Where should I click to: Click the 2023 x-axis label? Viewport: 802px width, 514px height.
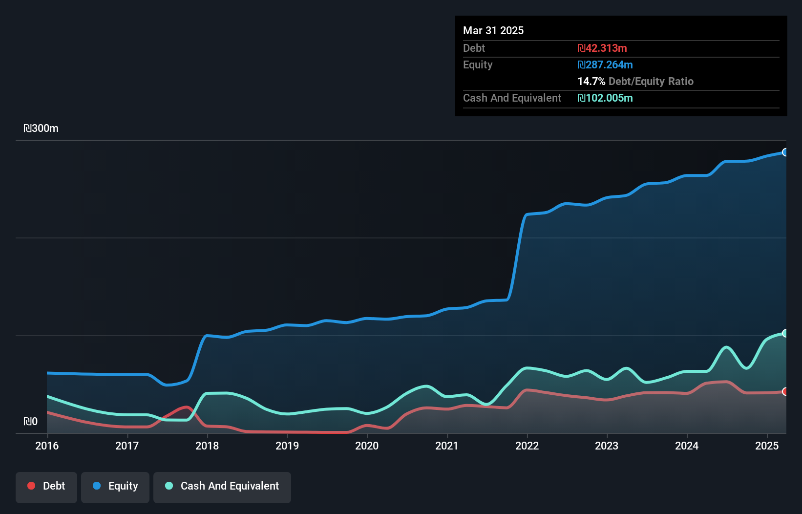tap(607, 446)
